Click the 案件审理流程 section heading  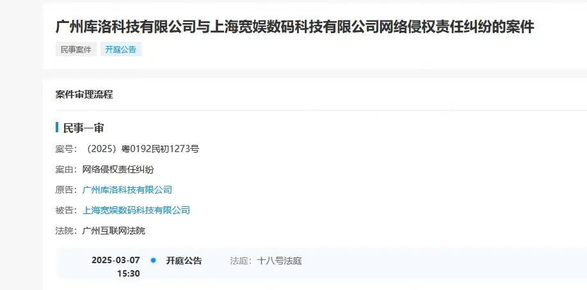[84, 95]
